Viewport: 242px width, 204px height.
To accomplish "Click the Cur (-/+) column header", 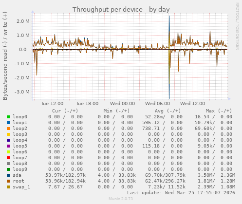I will [65, 111].
